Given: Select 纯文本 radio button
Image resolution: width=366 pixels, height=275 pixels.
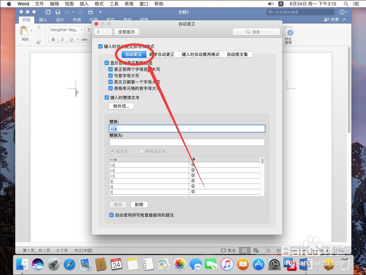Looking at the screenshot, I should click(x=112, y=151).
